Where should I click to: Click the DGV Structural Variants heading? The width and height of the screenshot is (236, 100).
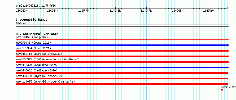pos(37,34)
